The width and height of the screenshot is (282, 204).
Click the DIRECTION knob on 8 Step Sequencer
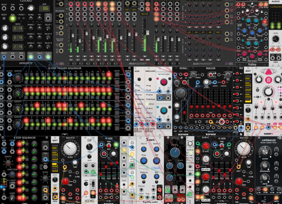(x=12, y=174)
